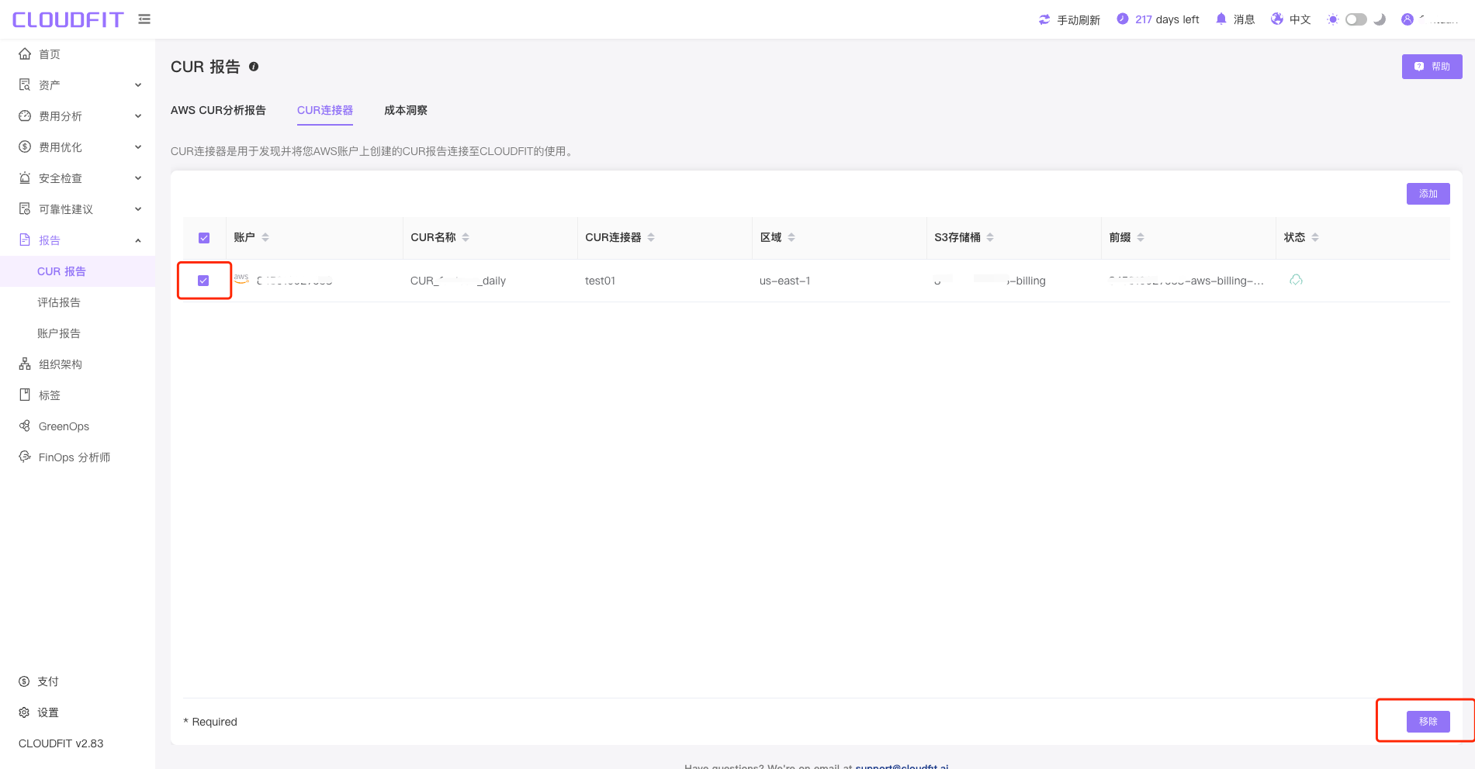
Task: Sort by the CUR连接器 column arrows
Action: (651, 237)
